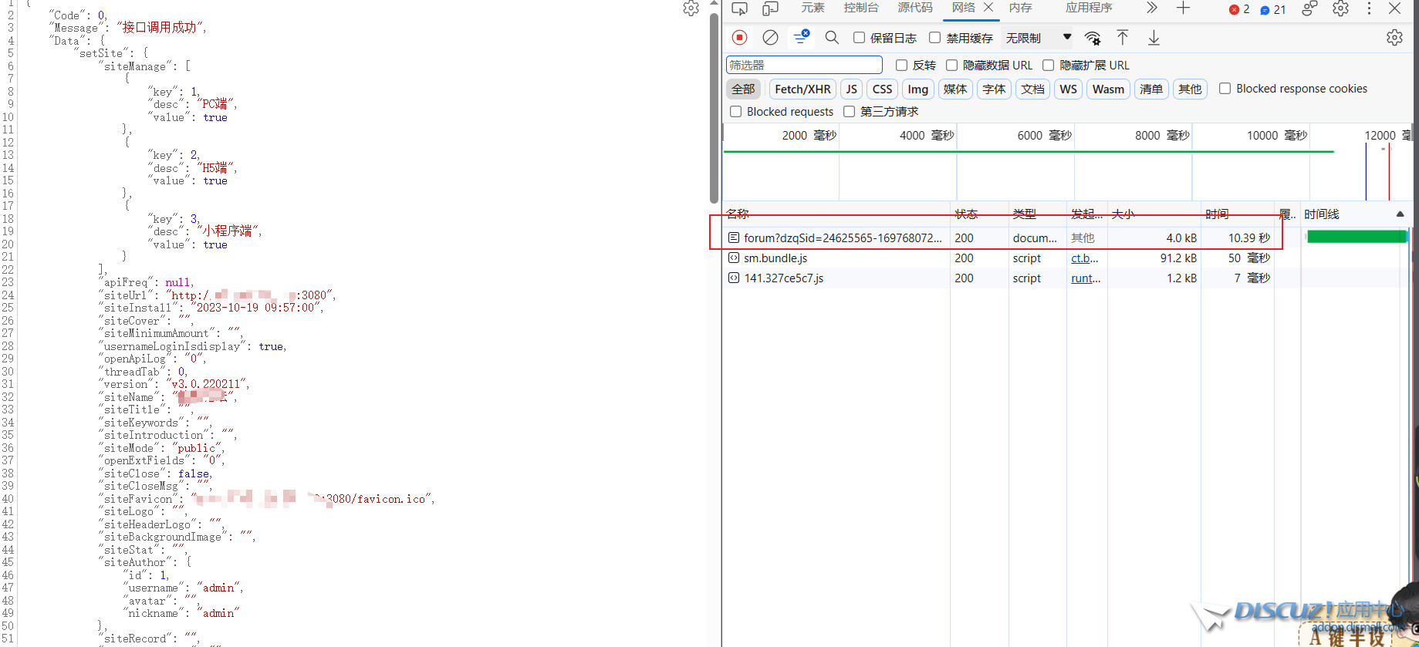Viewport: 1419px width, 647px height.
Task: Open network search magnifier
Action: 832,37
